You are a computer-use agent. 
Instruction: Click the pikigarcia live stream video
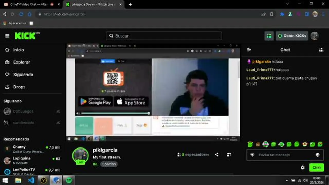coord(153,92)
